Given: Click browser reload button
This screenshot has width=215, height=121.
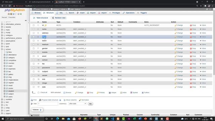Looking at the screenshot, I should point(10,6).
